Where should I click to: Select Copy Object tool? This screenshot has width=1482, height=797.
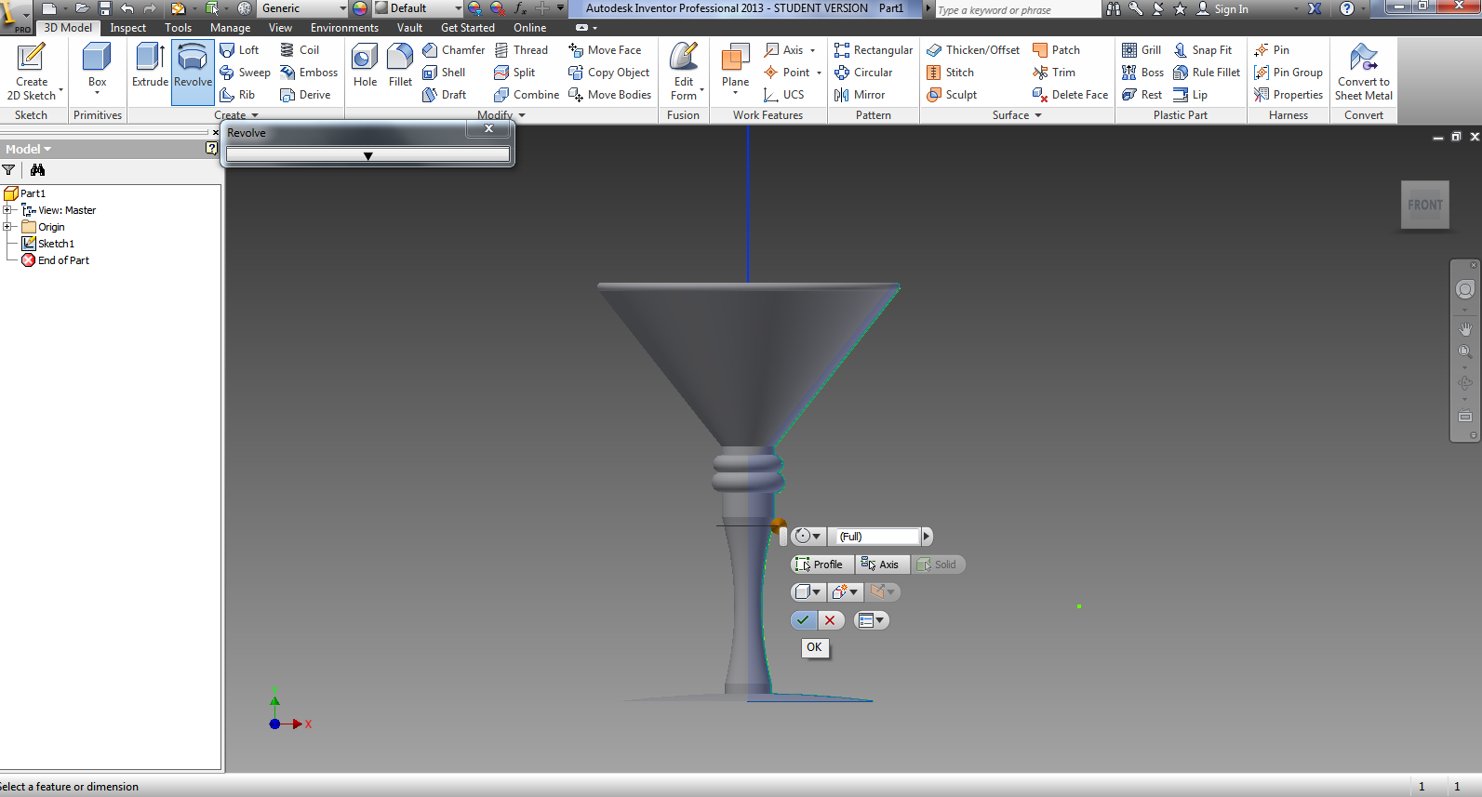pyautogui.click(x=608, y=73)
